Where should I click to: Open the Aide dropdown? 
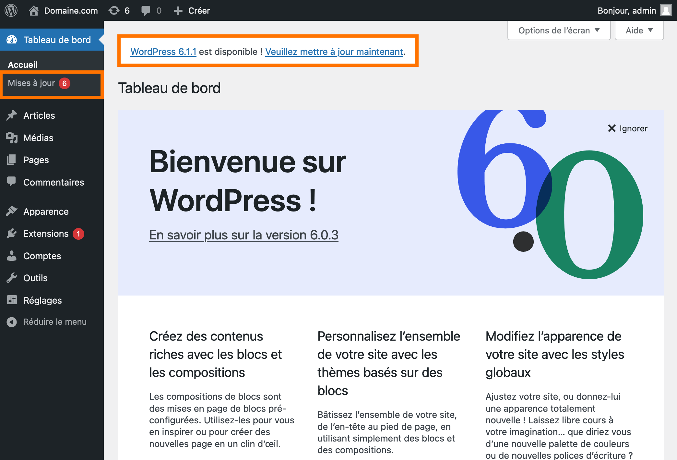tap(638, 30)
